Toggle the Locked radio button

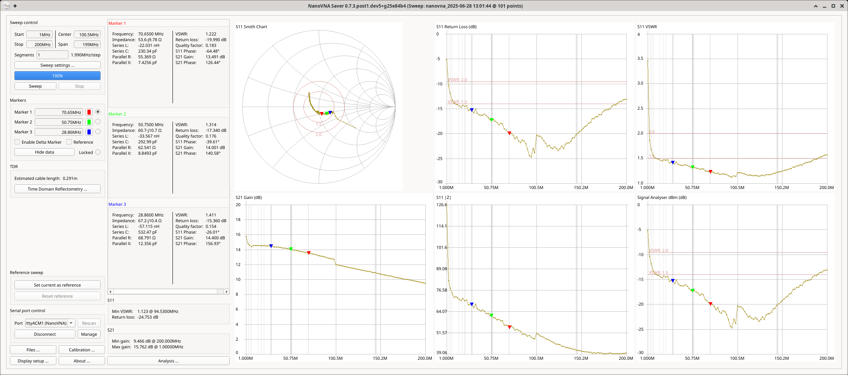(x=98, y=152)
